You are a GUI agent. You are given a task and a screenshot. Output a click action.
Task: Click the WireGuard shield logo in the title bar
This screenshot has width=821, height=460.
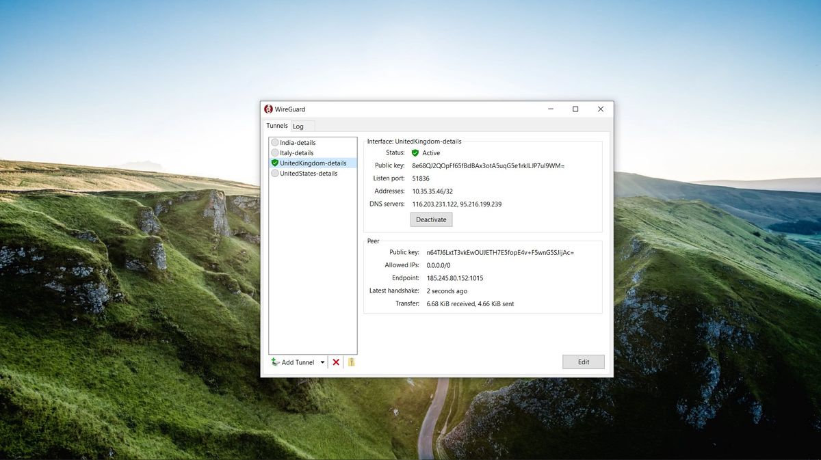[268, 109]
